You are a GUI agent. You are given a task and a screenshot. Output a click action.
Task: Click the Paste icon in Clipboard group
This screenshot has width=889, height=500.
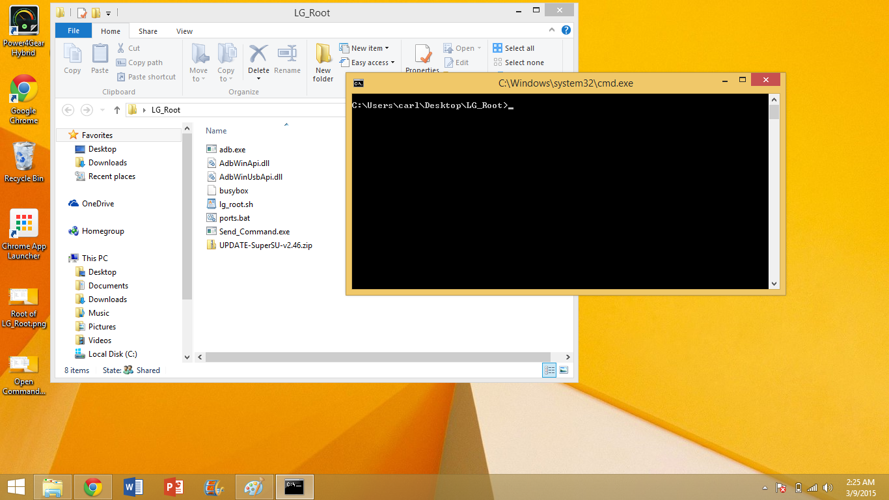[100, 55]
